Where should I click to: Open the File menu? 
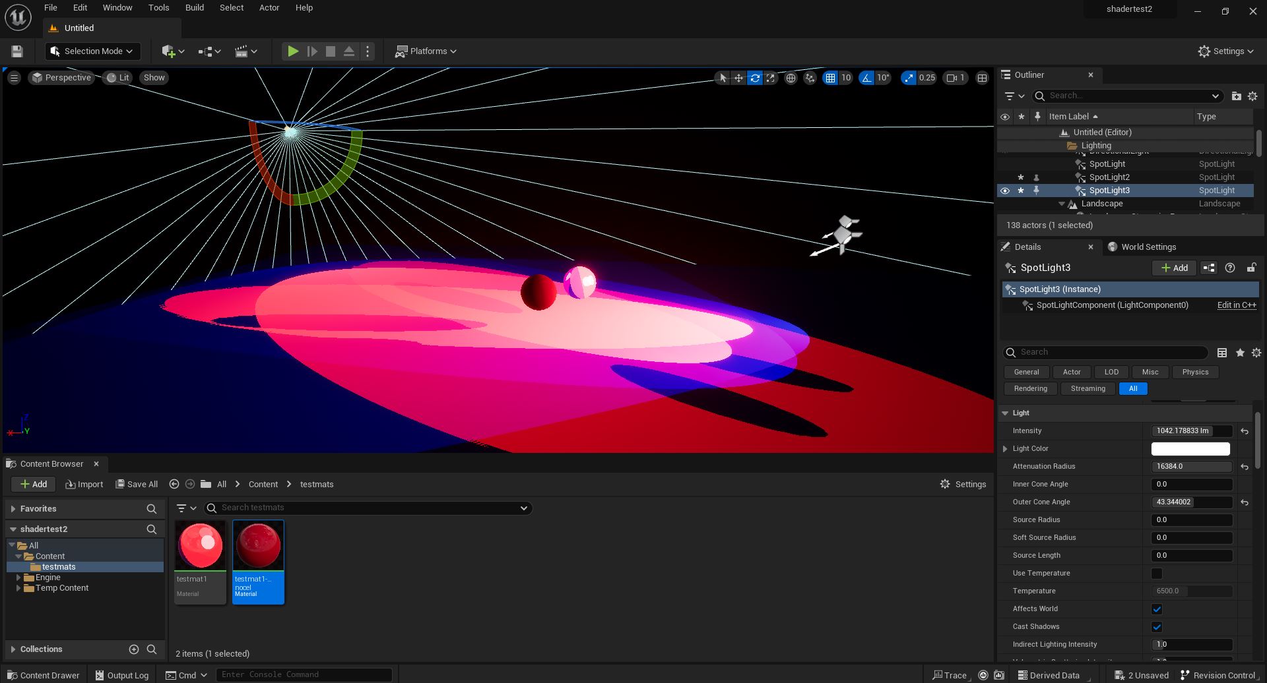(51, 8)
